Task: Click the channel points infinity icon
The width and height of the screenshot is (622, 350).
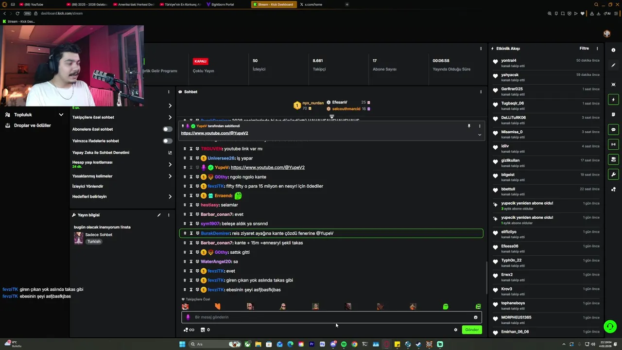Action: pos(189,330)
